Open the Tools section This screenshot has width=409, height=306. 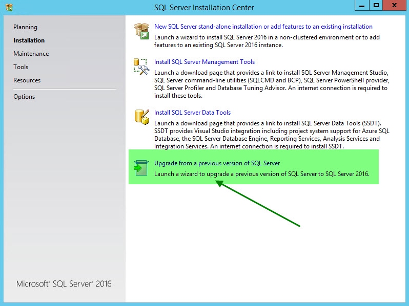pyautogui.click(x=21, y=67)
